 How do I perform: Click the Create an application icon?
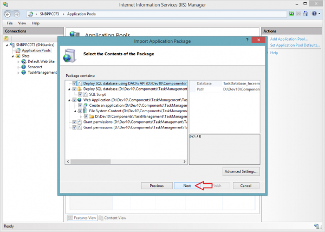(86, 105)
